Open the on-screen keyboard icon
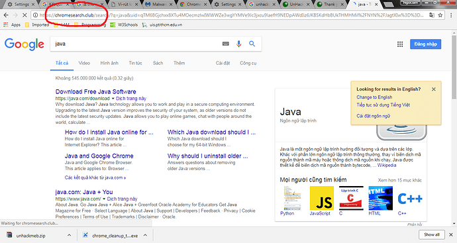Viewport: 457px width, 243px height. tap(226, 44)
